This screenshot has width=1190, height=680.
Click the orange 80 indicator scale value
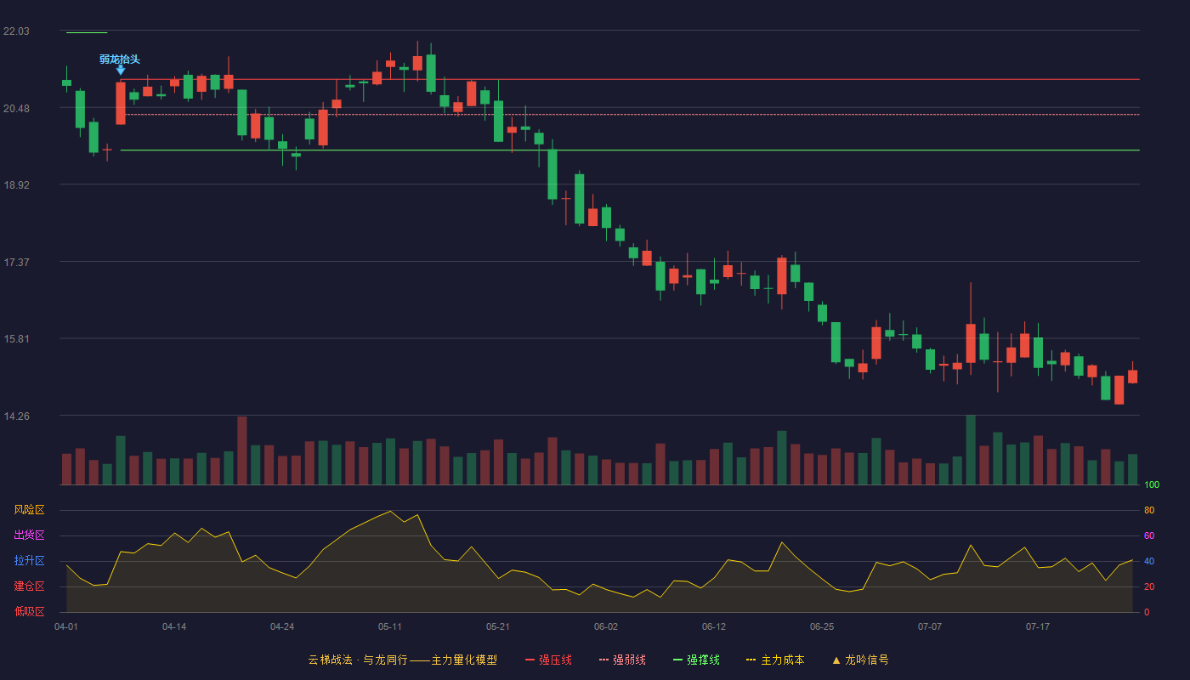click(x=1149, y=511)
